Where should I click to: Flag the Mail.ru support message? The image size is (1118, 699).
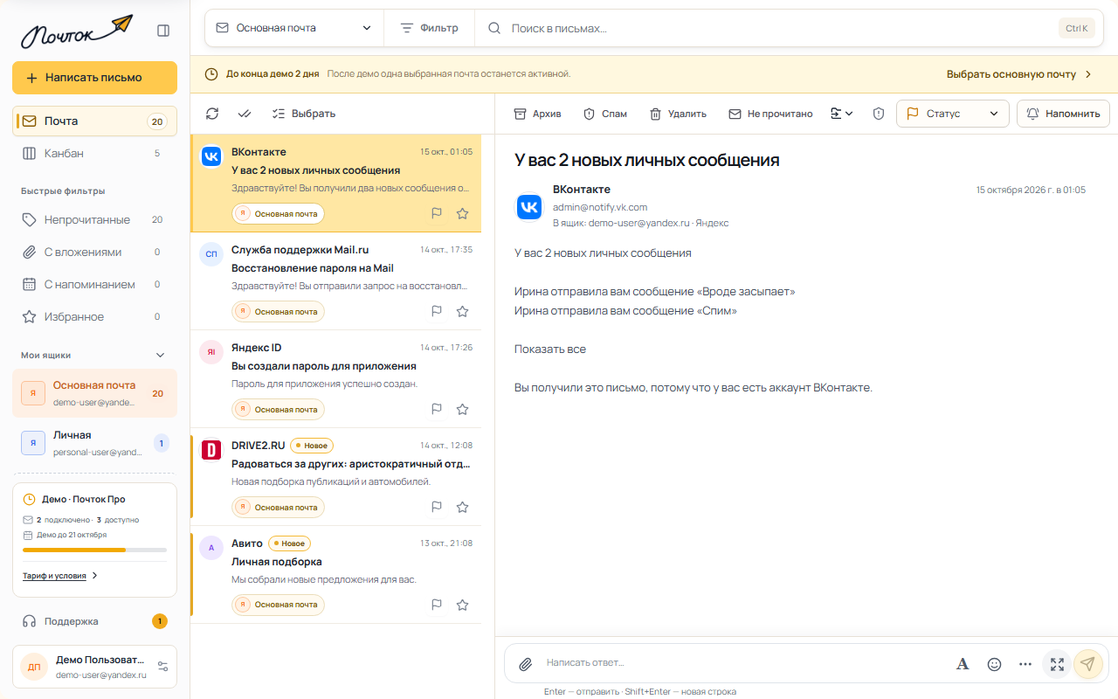437,311
